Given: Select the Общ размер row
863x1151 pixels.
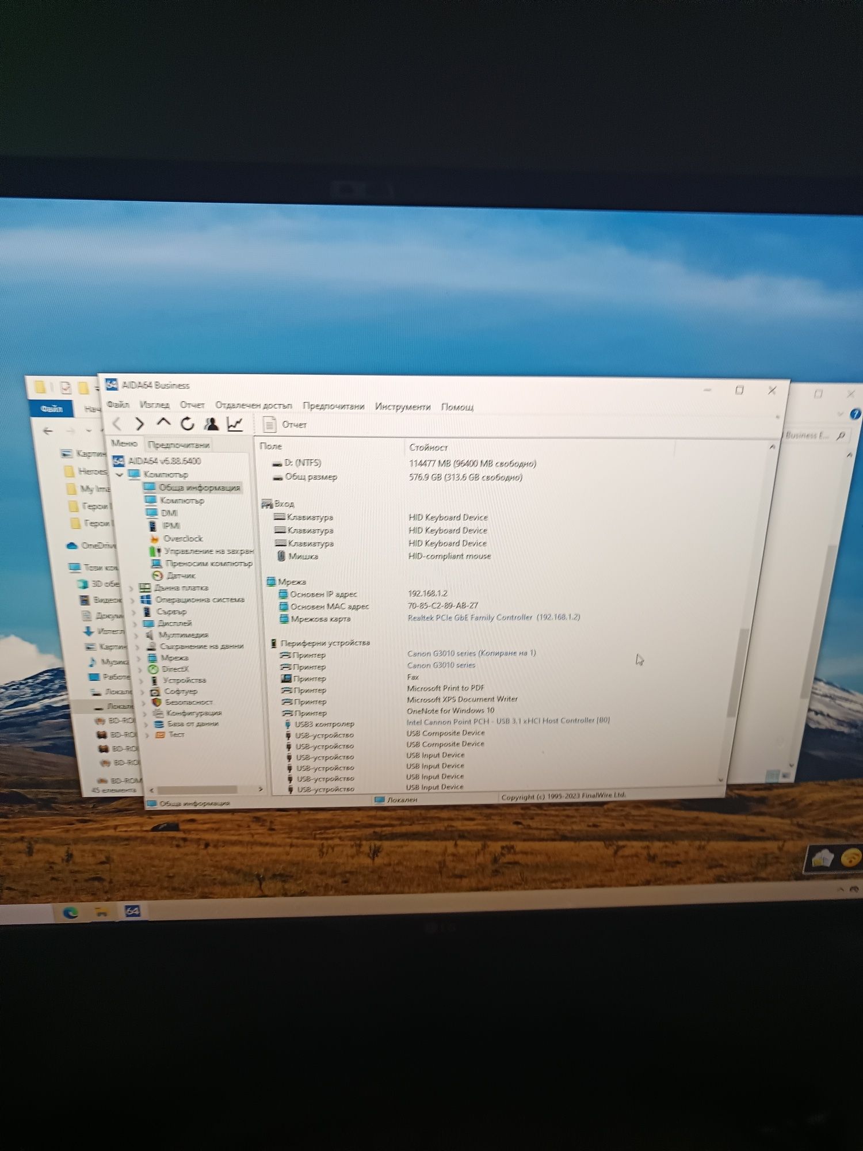Looking at the screenshot, I should click(397, 477).
